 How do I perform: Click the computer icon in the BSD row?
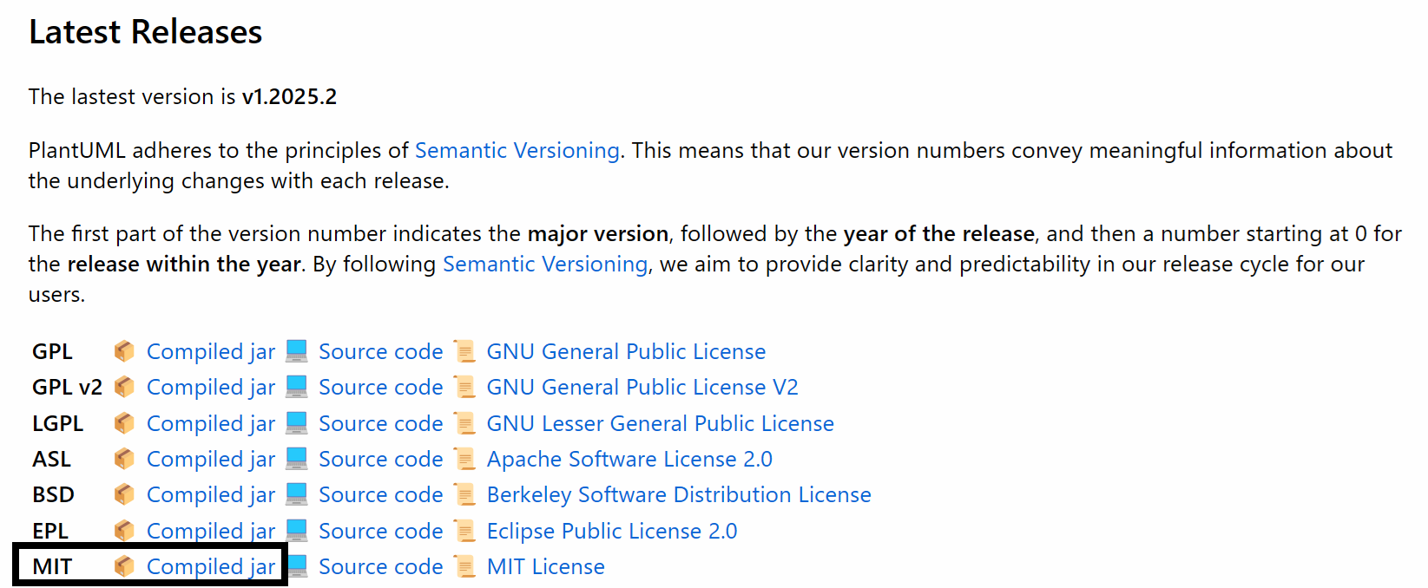(x=297, y=493)
